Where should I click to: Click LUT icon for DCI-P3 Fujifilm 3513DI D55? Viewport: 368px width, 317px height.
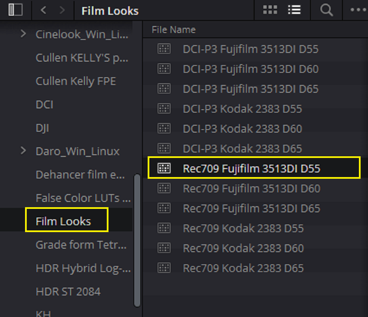point(164,49)
